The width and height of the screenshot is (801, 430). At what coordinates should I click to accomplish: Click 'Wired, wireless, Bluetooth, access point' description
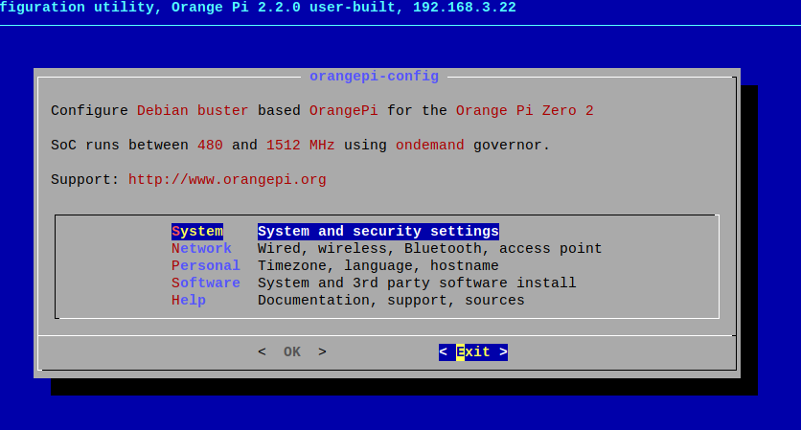(x=429, y=248)
